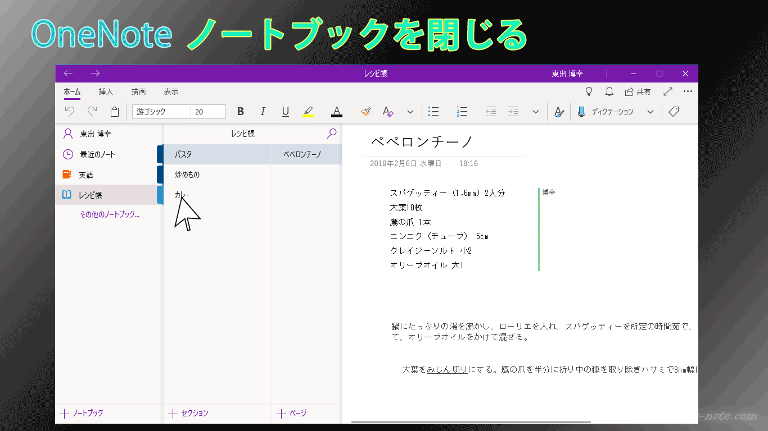The image size is (768, 431).
Task: Open the styles pen icon
Action: click(x=559, y=112)
